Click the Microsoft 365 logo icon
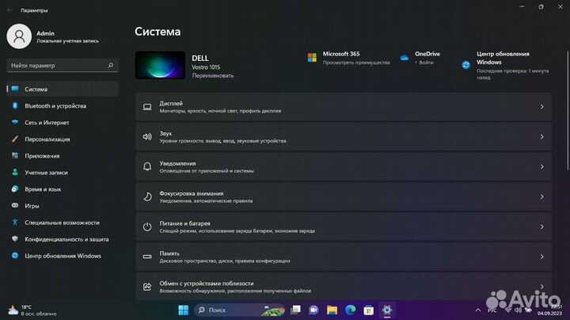This screenshot has width=570, height=320. point(312,58)
